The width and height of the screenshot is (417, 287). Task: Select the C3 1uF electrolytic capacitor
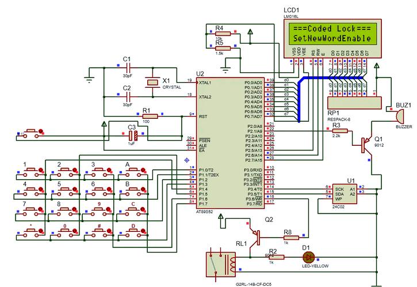(x=133, y=135)
